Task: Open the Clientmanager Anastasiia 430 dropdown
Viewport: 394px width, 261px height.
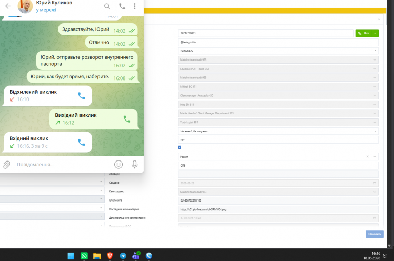Action: coord(278,96)
